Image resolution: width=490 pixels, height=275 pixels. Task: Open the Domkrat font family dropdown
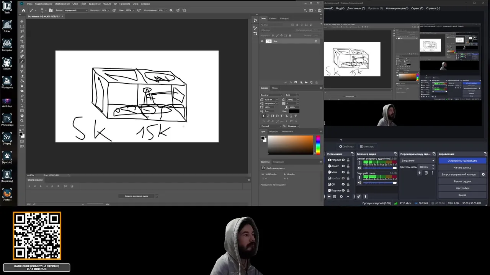(271, 95)
